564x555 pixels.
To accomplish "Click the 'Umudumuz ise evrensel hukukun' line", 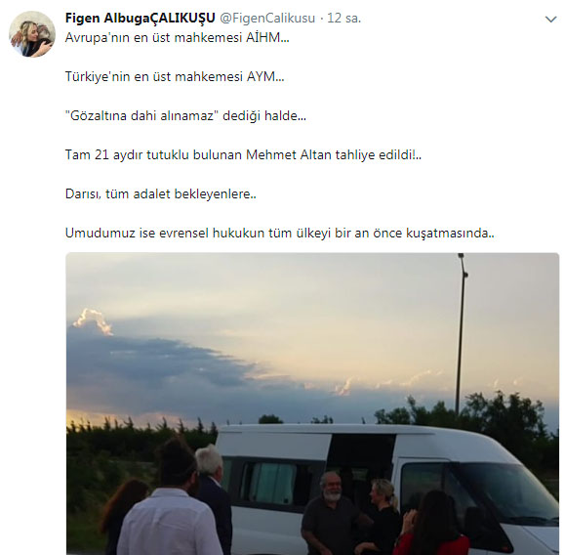I will (x=279, y=233).
